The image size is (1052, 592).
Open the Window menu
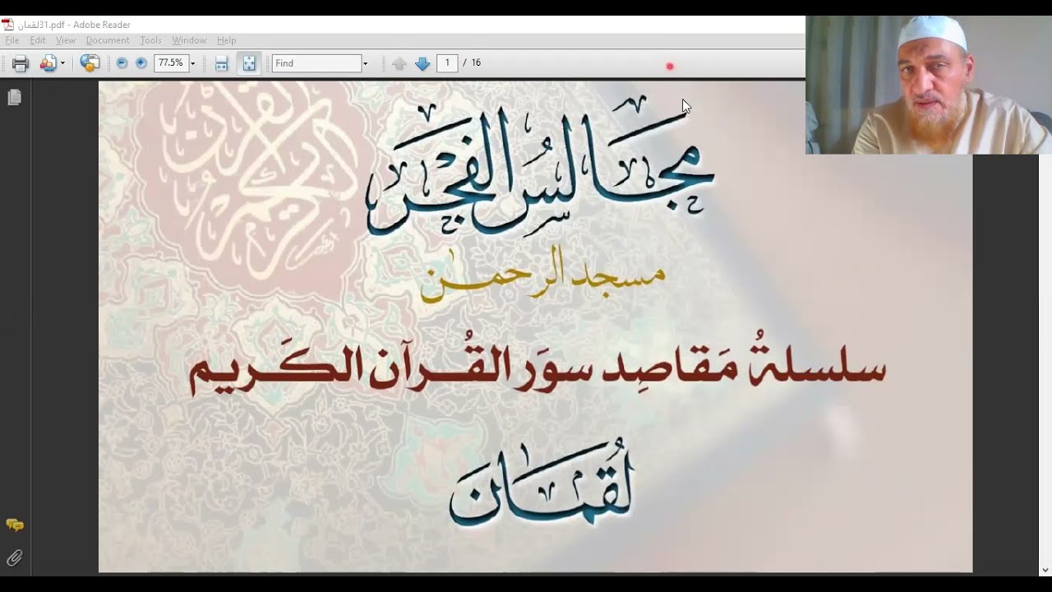click(x=189, y=40)
